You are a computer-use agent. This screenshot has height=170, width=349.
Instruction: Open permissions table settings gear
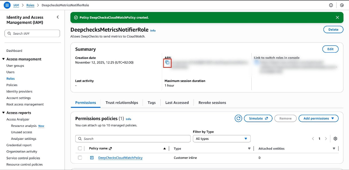335,139
